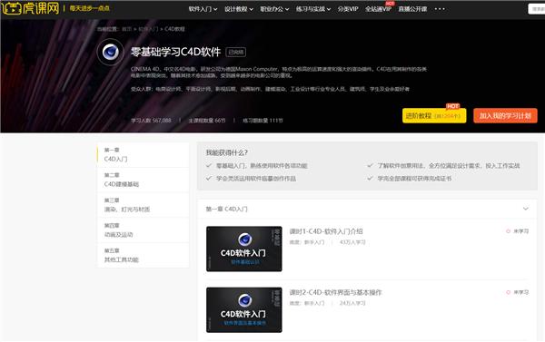Click the round Cinema 4D course icon
The width and height of the screenshot is (545, 342).
110,52
